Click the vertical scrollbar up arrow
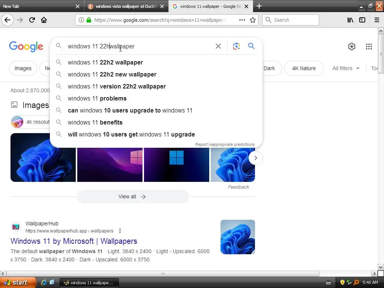 tap(381, 31)
